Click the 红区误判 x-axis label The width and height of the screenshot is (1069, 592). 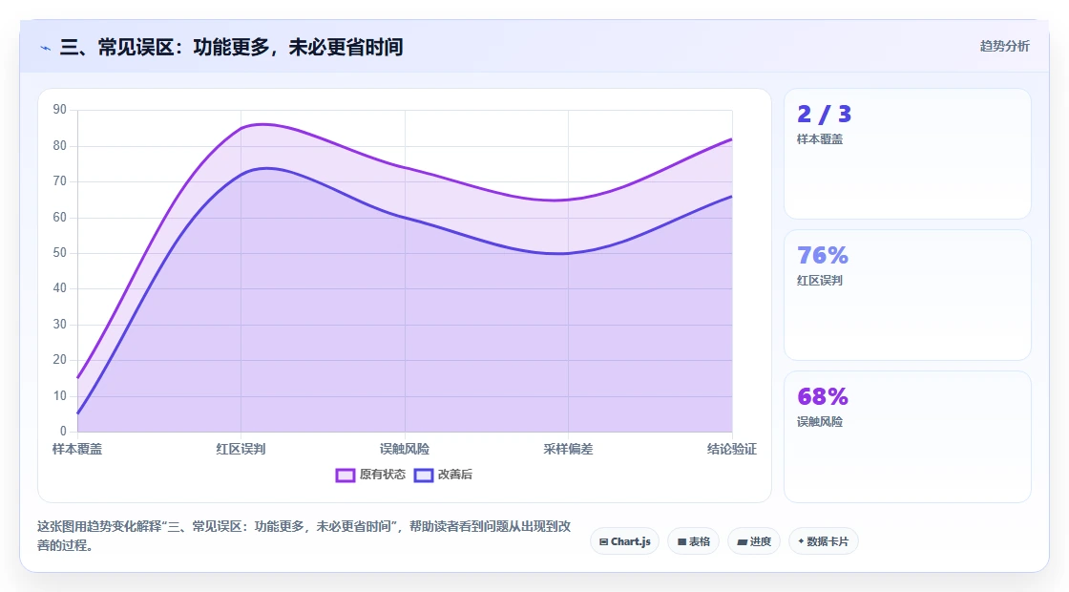point(241,450)
